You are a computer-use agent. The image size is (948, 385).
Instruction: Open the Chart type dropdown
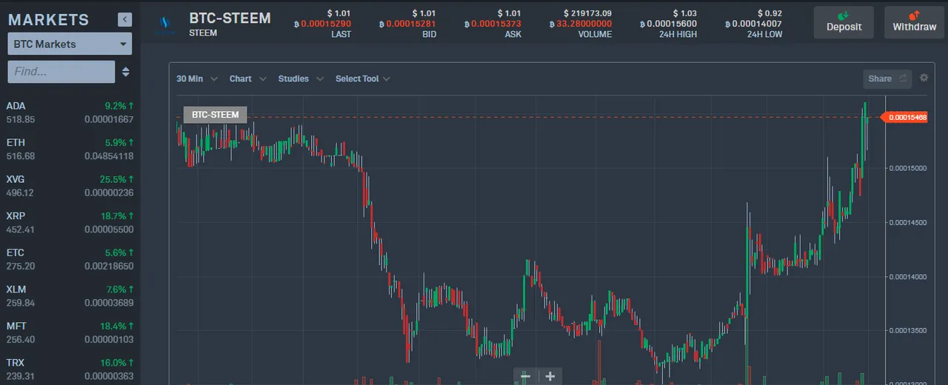tap(248, 78)
